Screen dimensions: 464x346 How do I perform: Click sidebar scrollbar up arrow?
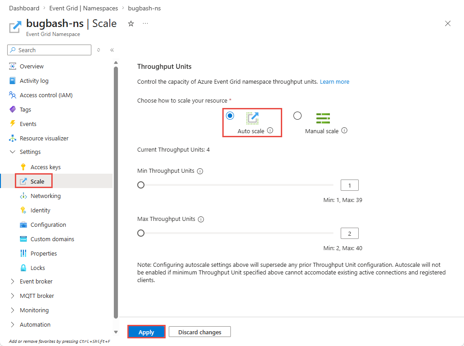(x=116, y=63)
